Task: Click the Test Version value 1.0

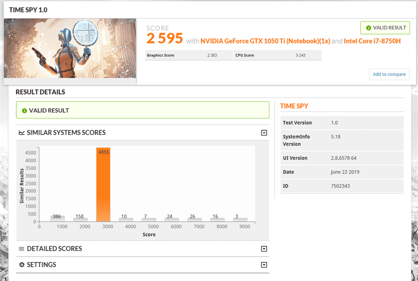Action: click(x=334, y=123)
